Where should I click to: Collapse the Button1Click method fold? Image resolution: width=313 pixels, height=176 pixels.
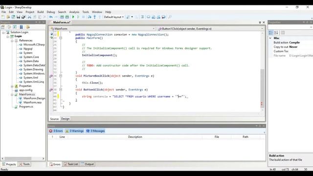pyautogui.click(x=61, y=89)
